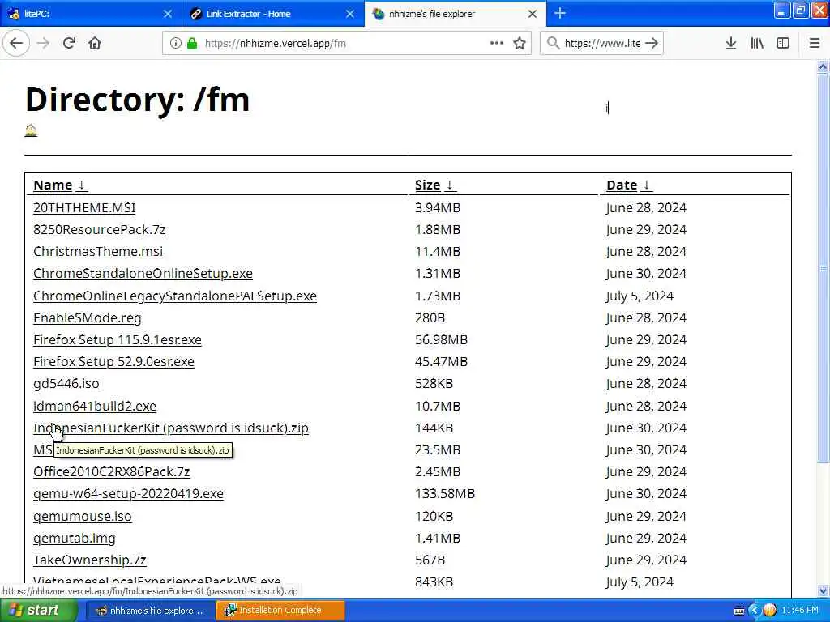830x622 pixels.
Task: Select nhhizme's file explorer taskbar button
Action: [x=150, y=611]
